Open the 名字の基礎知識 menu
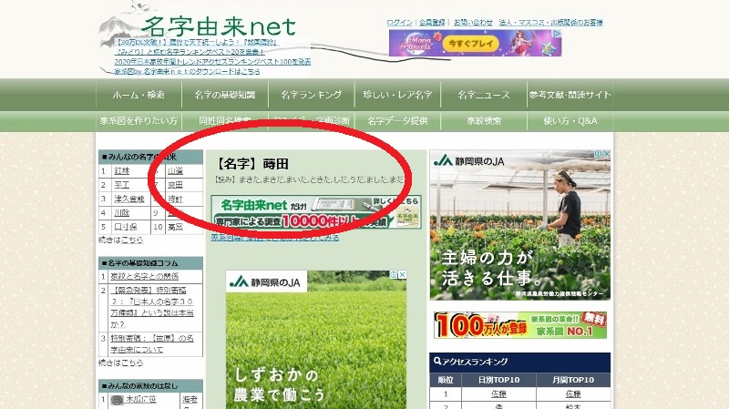Image resolution: width=729 pixels, height=409 pixels. (225, 95)
